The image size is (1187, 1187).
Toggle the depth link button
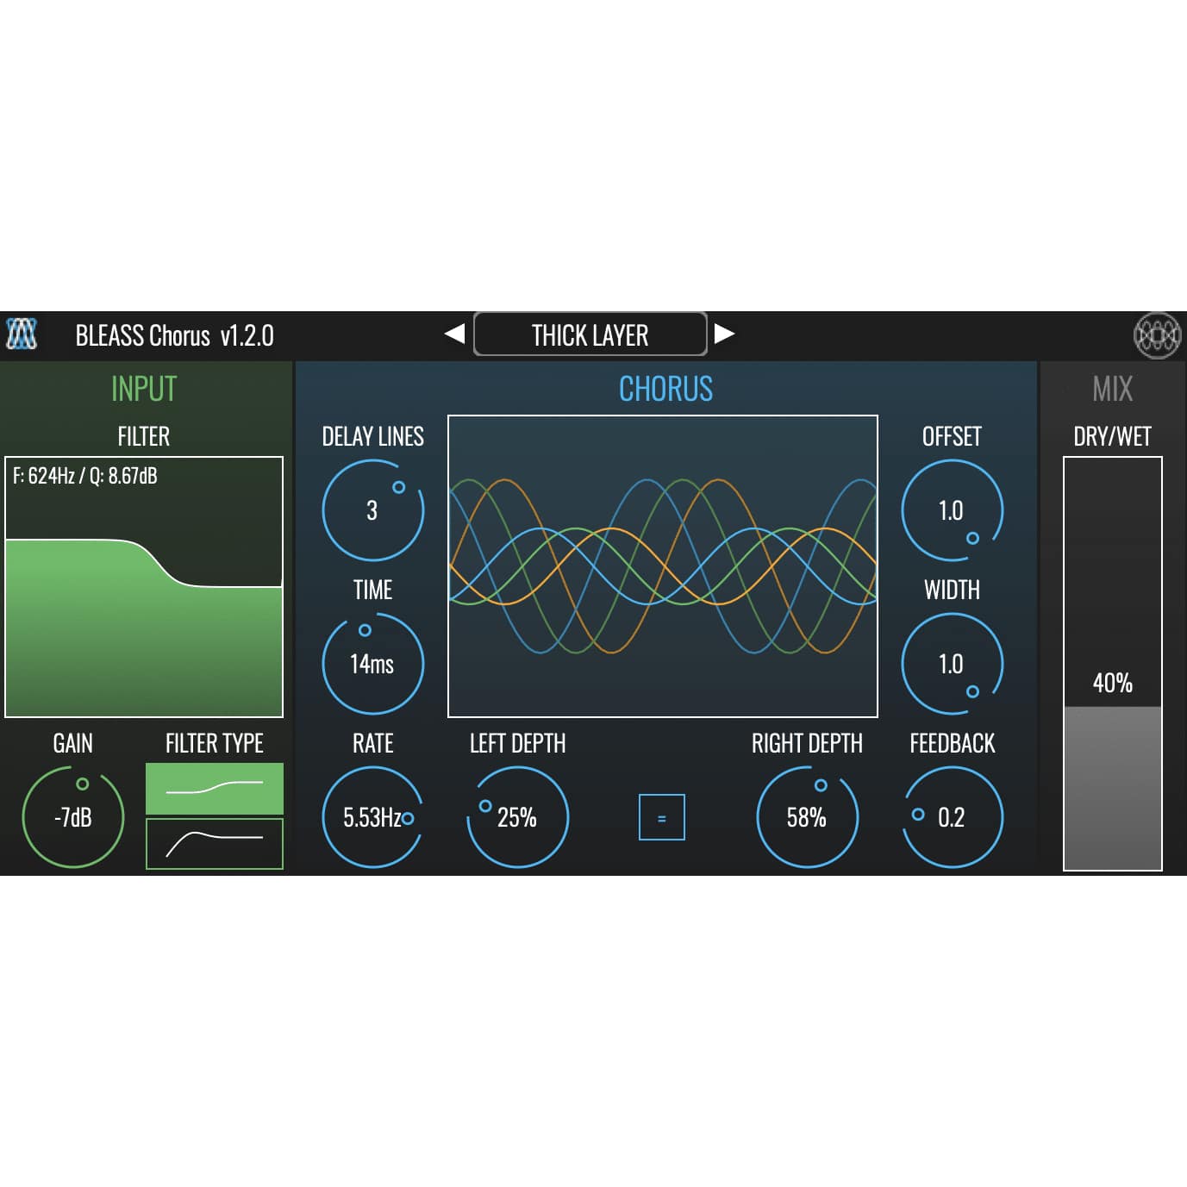pos(662,817)
